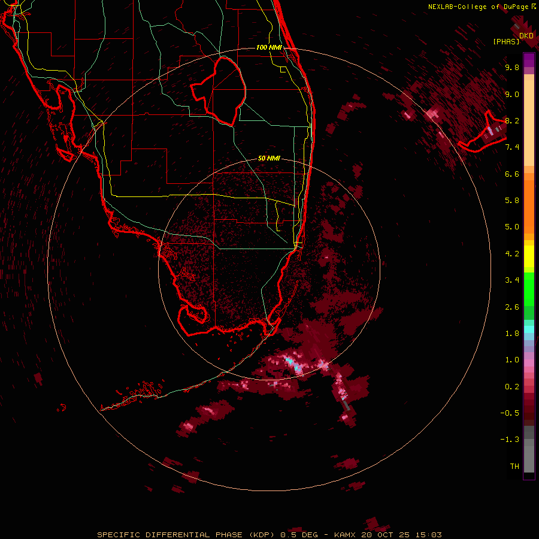The image size is (539, 539).
Task: Click the 100 NMI range ring label
Action: 269,47
